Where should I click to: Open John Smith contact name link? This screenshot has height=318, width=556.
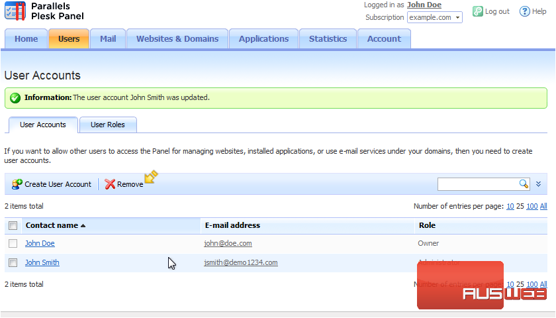(x=42, y=262)
